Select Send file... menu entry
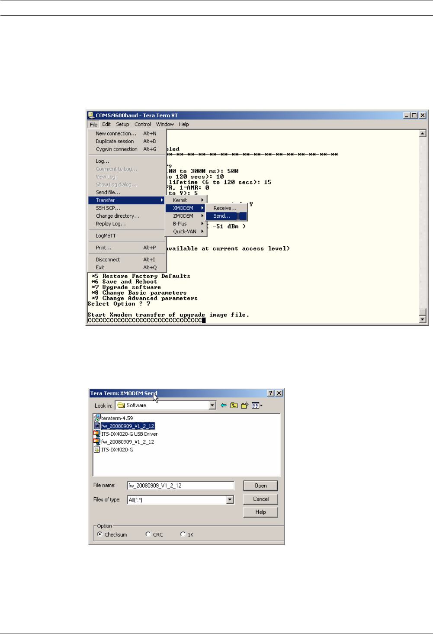 click(127, 193)
